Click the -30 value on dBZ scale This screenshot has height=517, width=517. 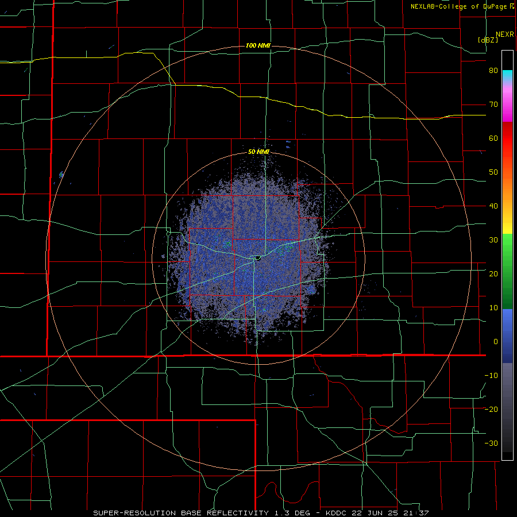tap(491, 443)
